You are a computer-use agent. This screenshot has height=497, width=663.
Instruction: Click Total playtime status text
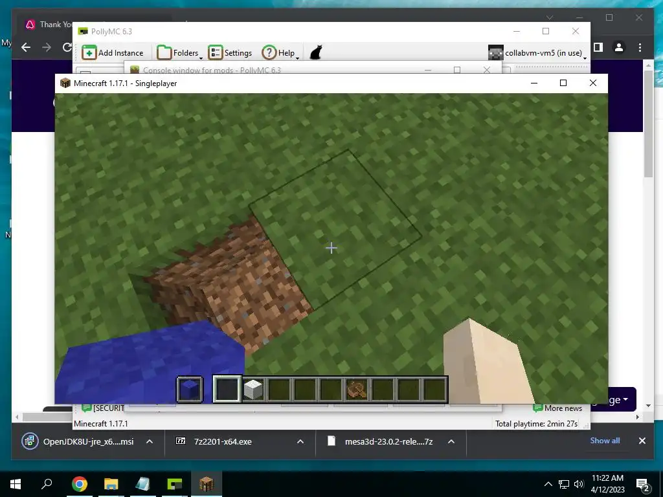[536, 423]
